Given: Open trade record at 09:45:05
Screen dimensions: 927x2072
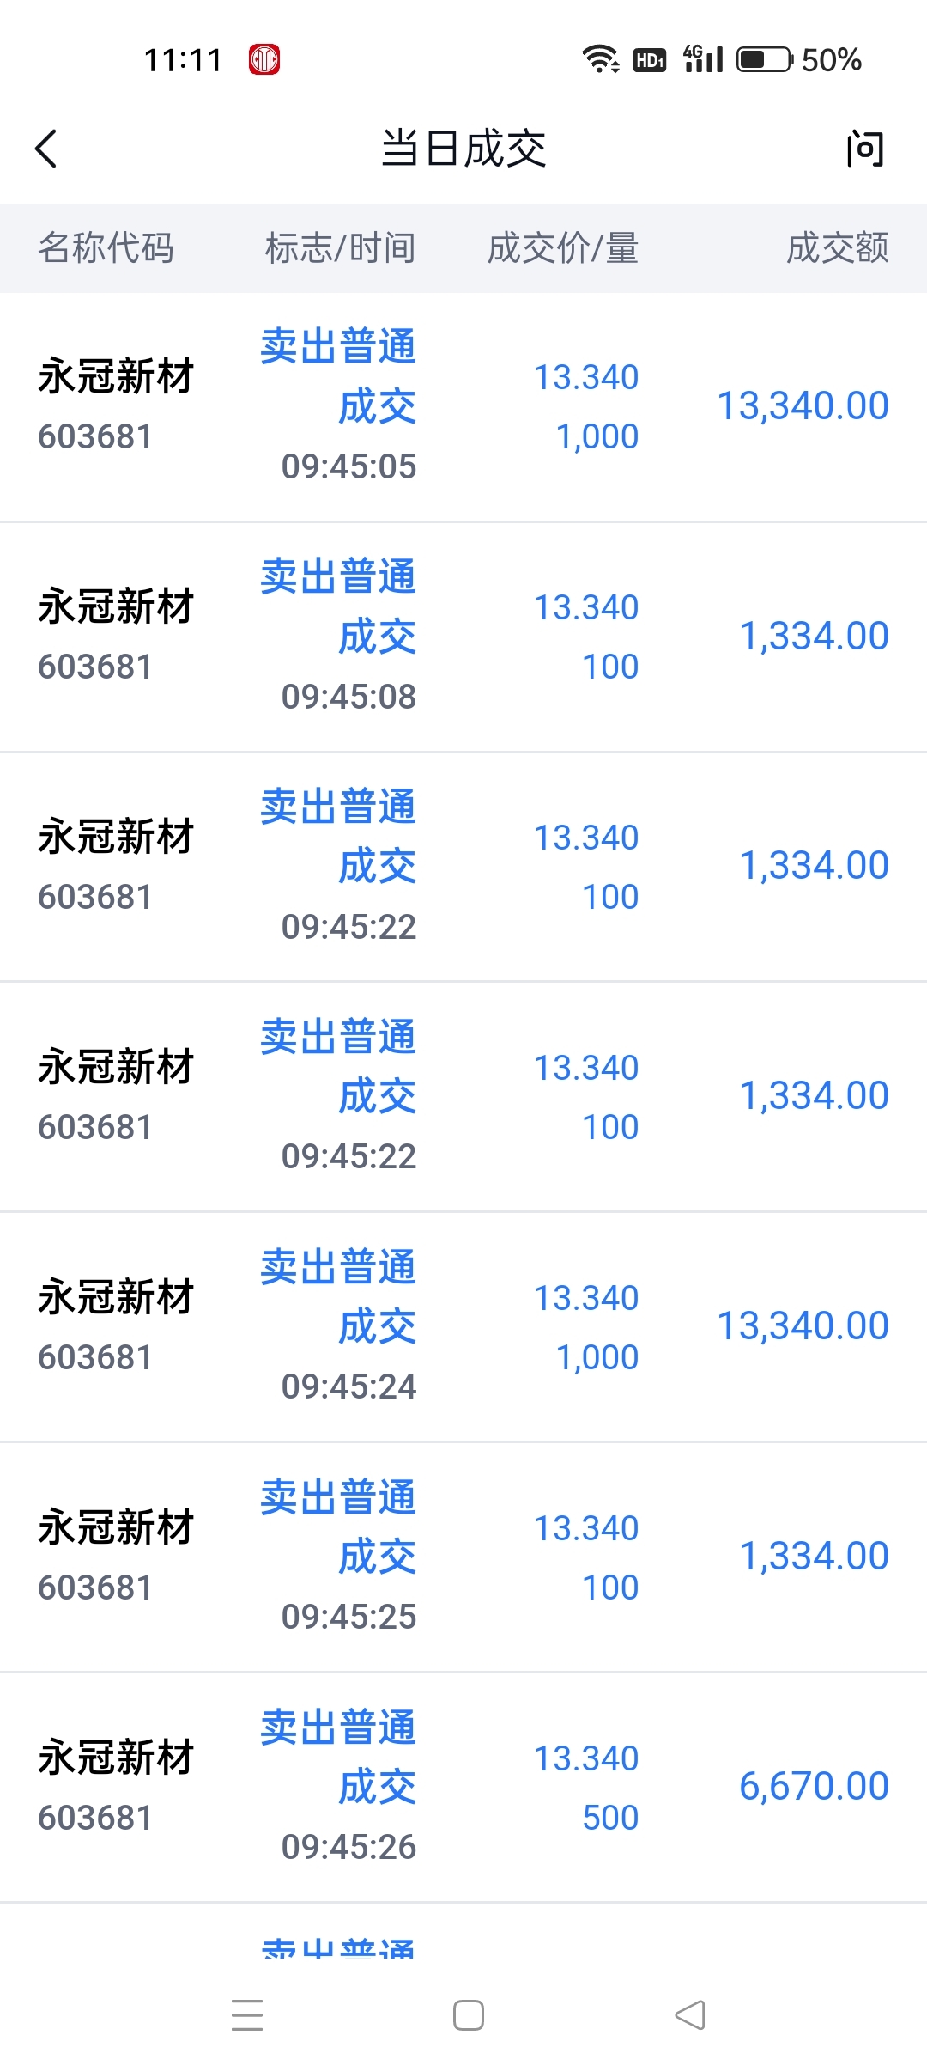Looking at the screenshot, I should coord(463,407).
